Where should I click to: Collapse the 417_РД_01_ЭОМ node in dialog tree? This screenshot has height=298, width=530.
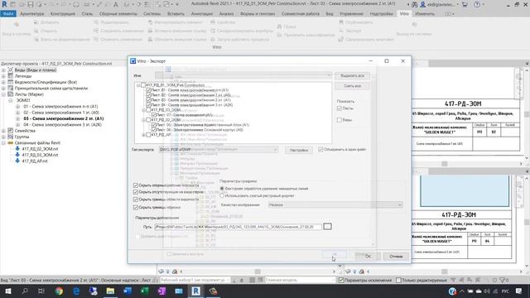point(138,85)
